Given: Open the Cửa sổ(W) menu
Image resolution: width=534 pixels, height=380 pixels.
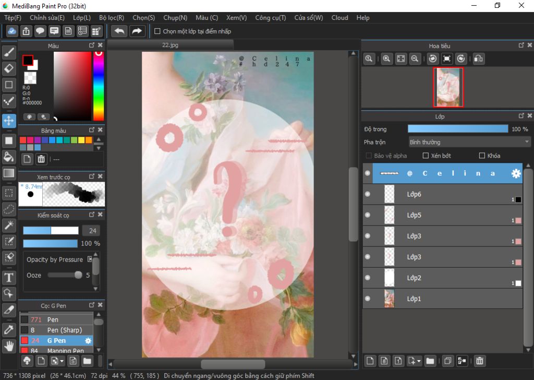Looking at the screenshot, I should (309, 18).
